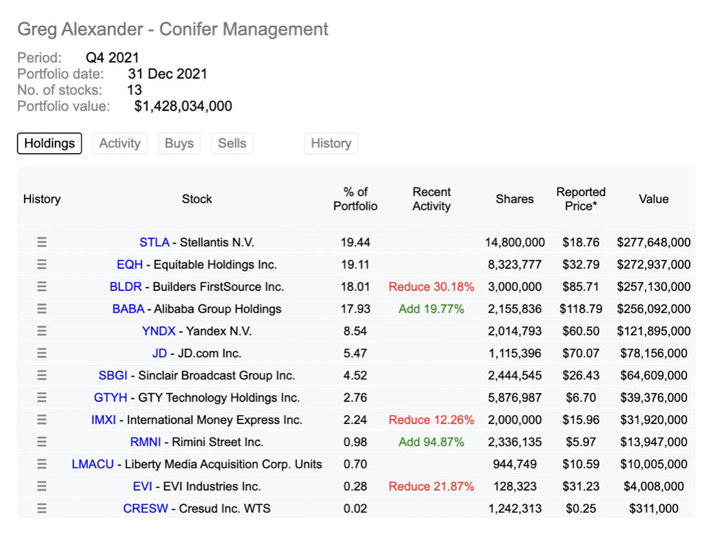Open history icon for EVI row
The height and width of the screenshot is (543, 718).
(42, 486)
